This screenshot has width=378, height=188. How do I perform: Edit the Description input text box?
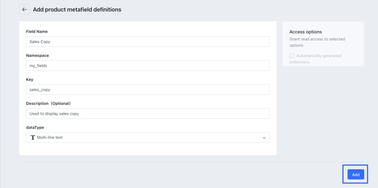click(148, 113)
